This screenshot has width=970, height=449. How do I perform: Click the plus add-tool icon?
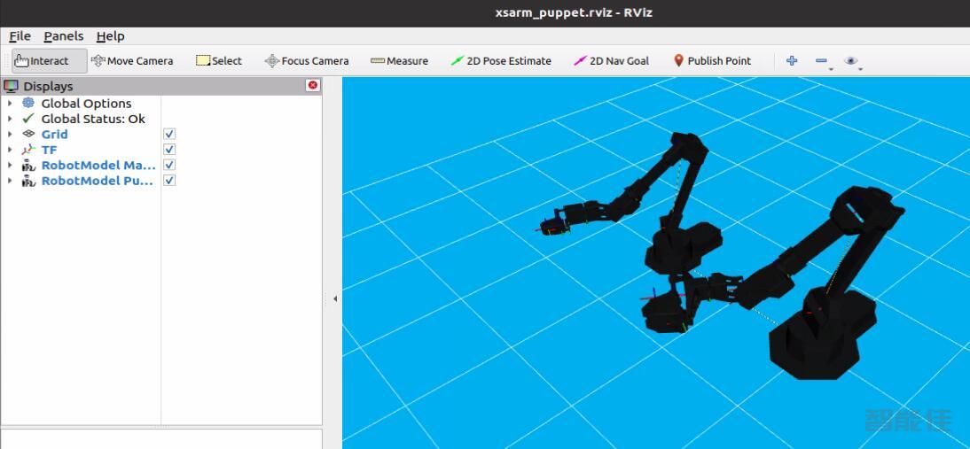point(792,61)
